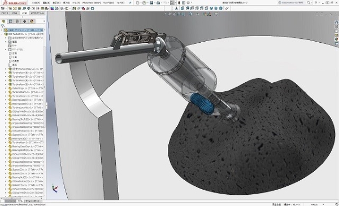Expand the TurbineKey<1> tree node
The image size is (339, 206).
click(6, 142)
